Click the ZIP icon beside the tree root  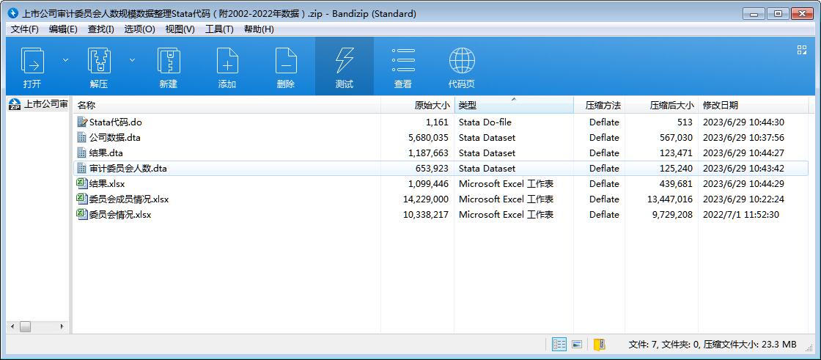click(15, 105)
